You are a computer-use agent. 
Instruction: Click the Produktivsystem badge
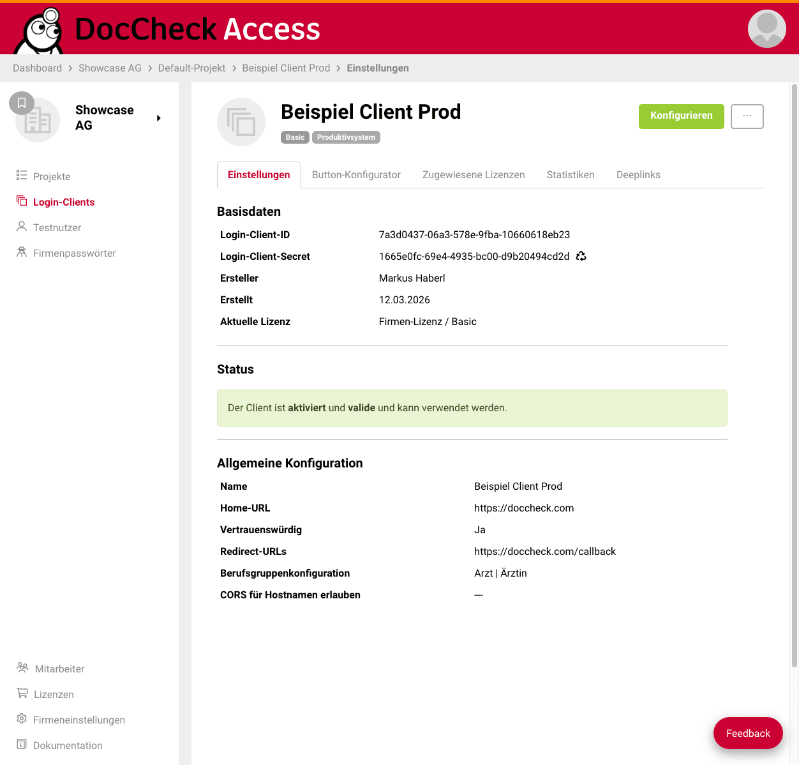pyautogui.click(x=346, y=137)
